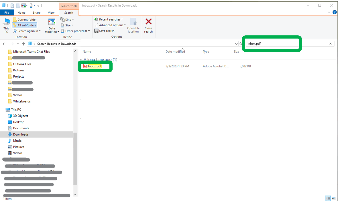Select Downloads in navigation pane
This screenshot has width=340, height=201.
pyautogui.click(x=21, y=134)
